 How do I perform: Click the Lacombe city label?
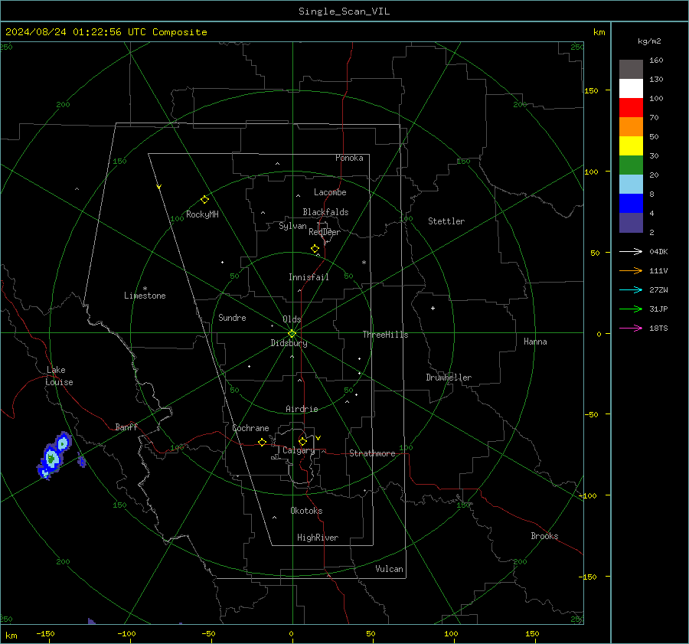[x=330, y=192]
